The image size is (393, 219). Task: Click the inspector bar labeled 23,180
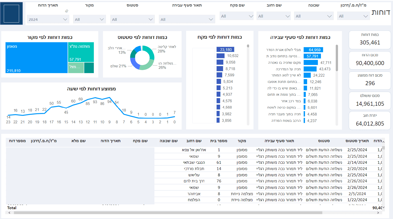click(x=225, y=49)
